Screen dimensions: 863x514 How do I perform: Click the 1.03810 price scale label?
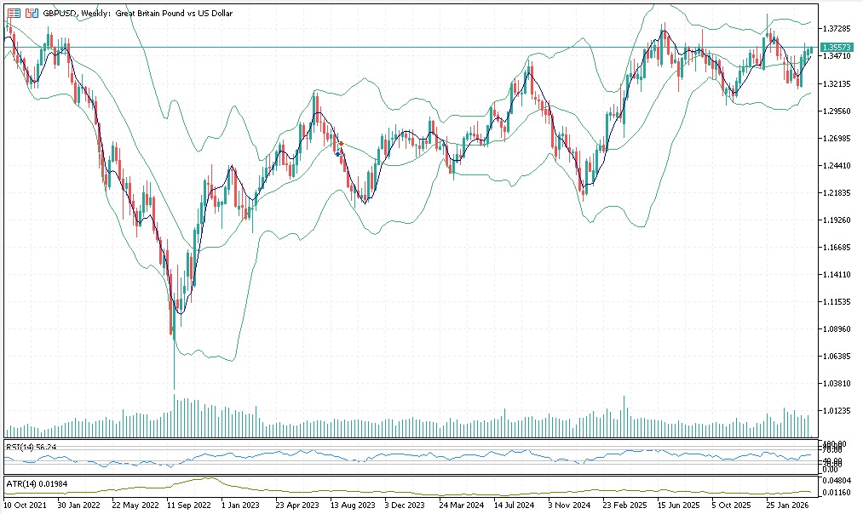click(837, 384)
